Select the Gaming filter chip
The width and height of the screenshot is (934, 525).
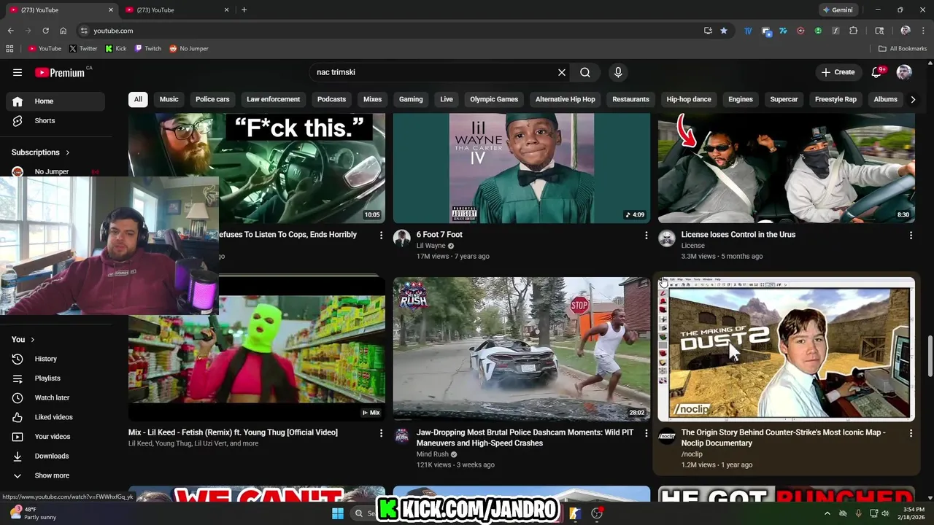coord(411,99)
